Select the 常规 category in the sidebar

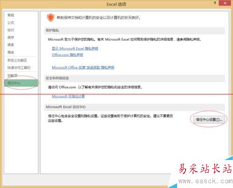(x=11, y=15)
